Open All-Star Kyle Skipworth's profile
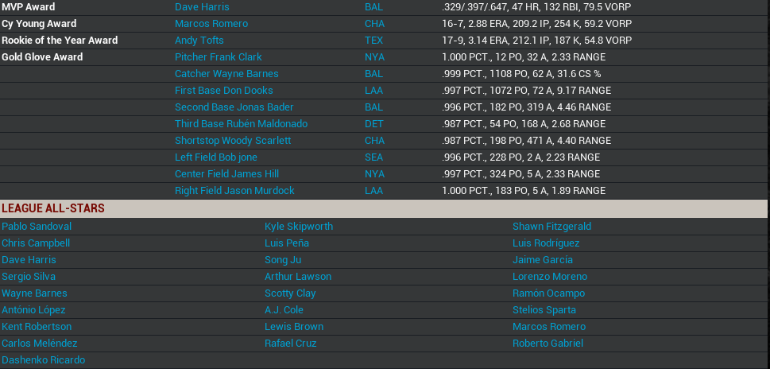Image resolution: width=770 pixels, height=369 pixels. click(x=299, y=227)
